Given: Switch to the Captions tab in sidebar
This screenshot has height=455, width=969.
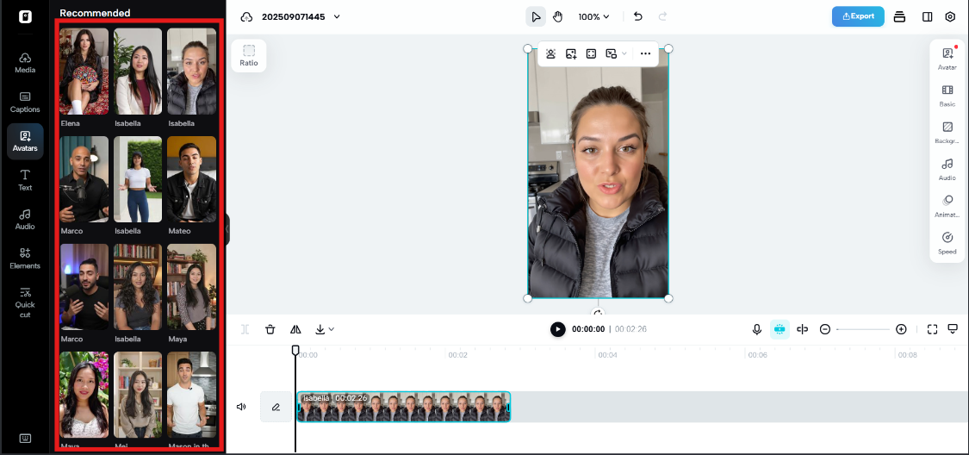Looking at the screenshot, I should point(25,102).
